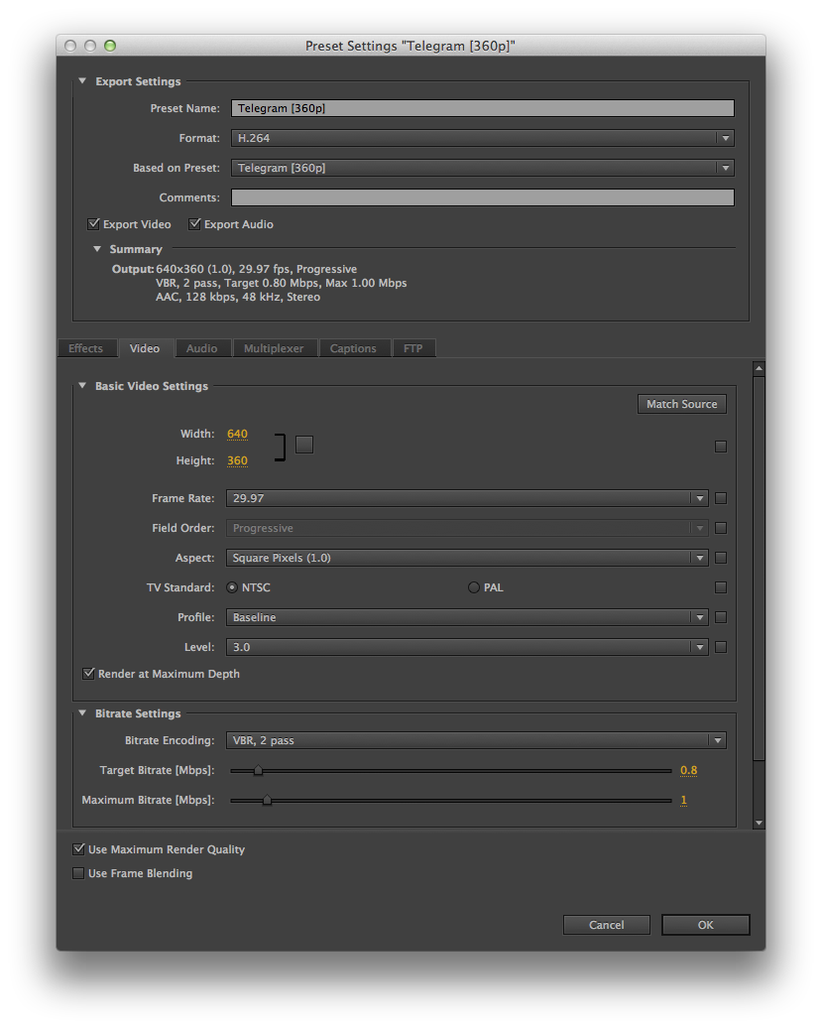Image resolution: width=822 pixels, height=1029 pixels.
Task: Click the scrollbar down arrow
Action: tap(759, 823)
